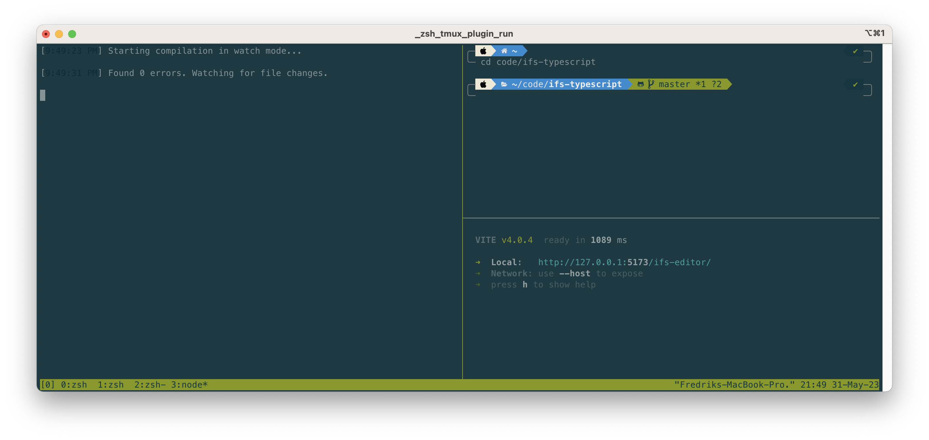Toggle the checkmark beside the first prompt
This screenshot has height=440, width=929.
[x=855, y=51]
